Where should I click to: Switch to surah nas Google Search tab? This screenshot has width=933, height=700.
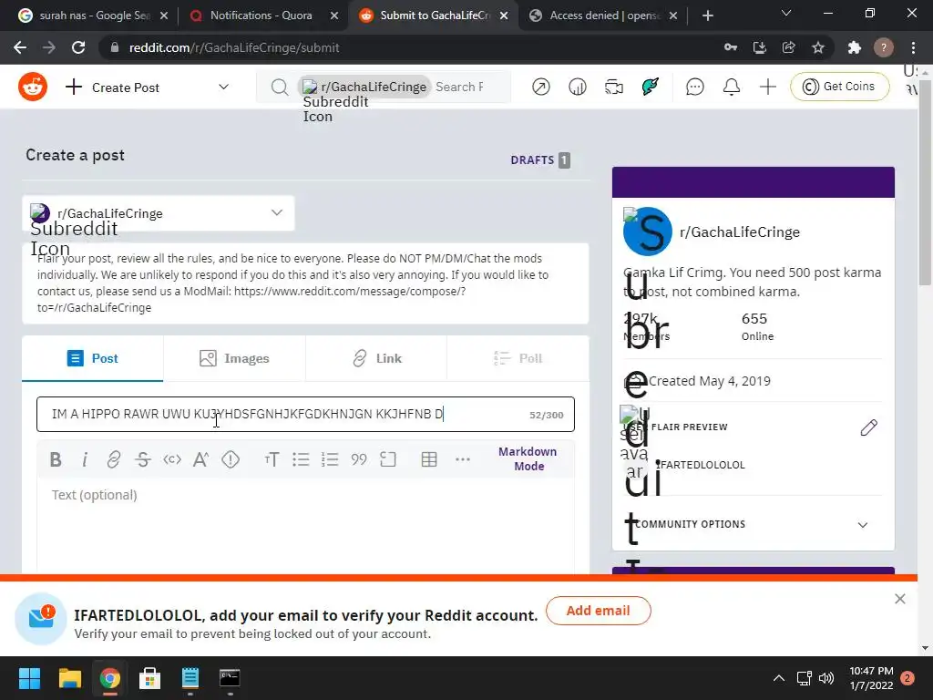pos(93,15)
